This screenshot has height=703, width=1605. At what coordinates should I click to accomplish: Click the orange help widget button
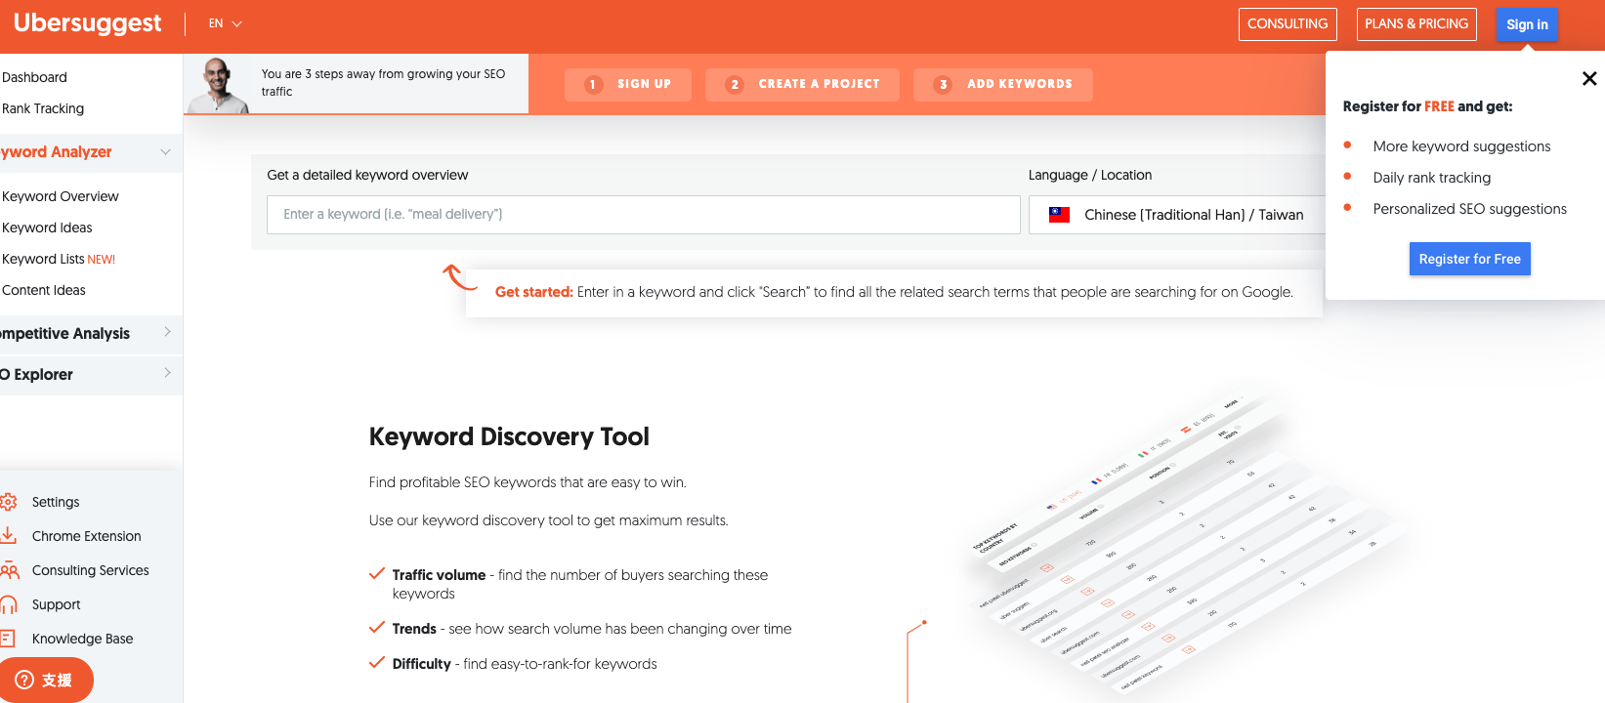(x=46, y=680)
